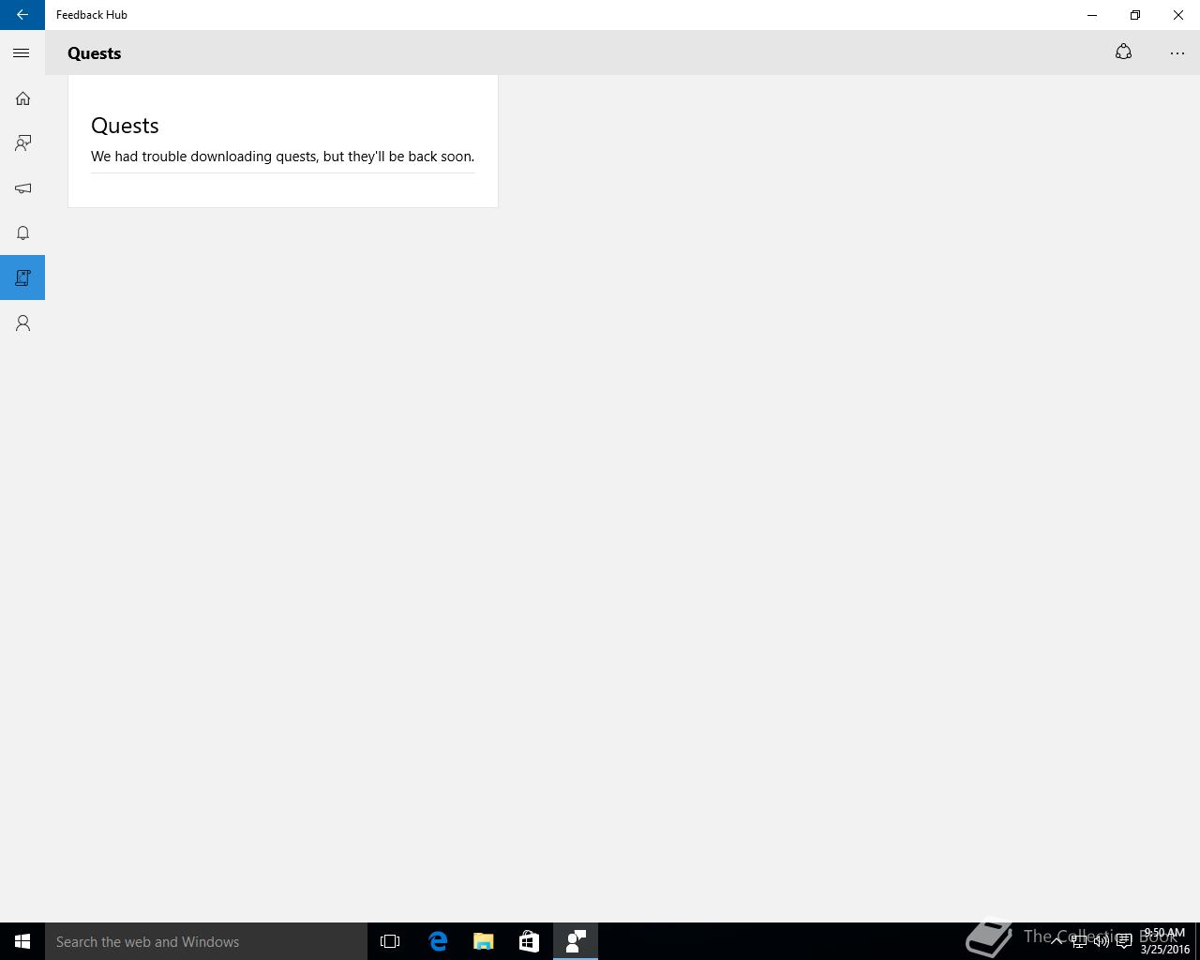The width and height of the screenshot is (1200, 960).
Task: Open the more options ellipsis menu
Action: [x=1177, y=53]
